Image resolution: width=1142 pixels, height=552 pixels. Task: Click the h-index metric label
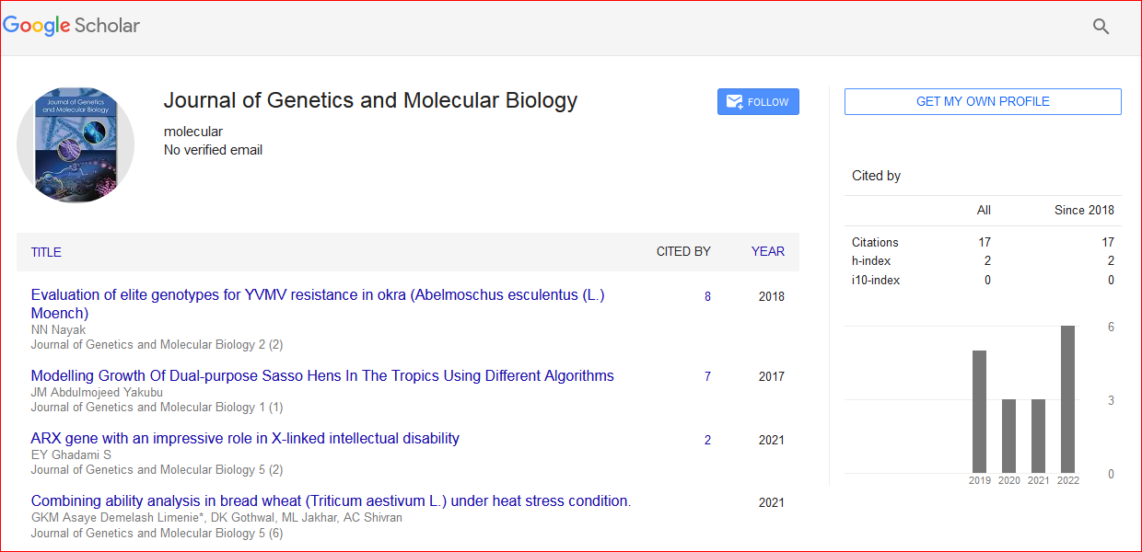pos(871,261)
